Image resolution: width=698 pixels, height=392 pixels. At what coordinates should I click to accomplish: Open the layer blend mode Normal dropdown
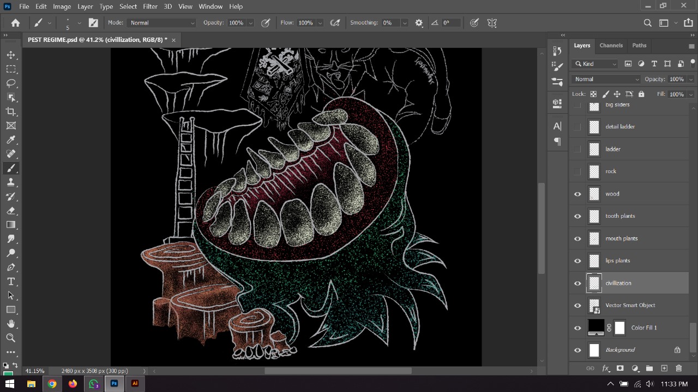[606, 79]
